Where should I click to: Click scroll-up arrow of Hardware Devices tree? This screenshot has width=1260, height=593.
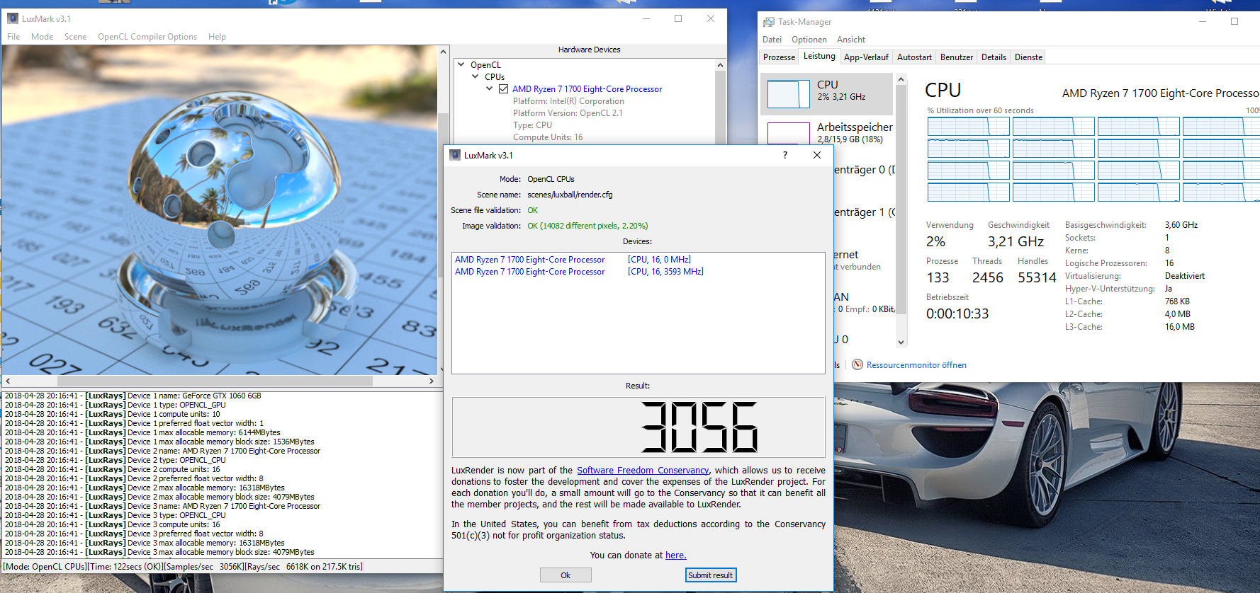[x=720, y=65]
